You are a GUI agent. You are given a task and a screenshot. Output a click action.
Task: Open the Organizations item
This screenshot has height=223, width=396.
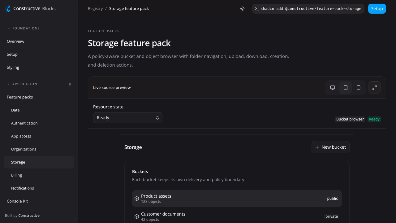coord(39,149)
